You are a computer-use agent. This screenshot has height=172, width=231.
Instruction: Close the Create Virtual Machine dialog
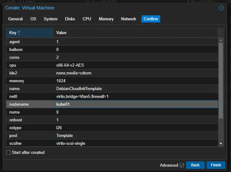click(221, 8)
